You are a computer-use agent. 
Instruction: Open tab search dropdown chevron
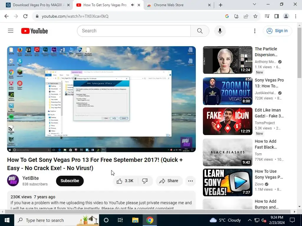tap(255, 4)
